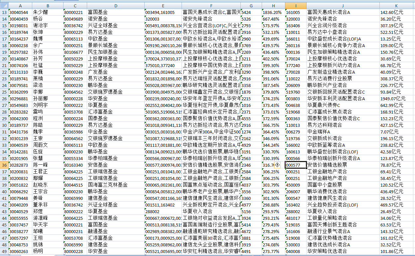Click the cell with name 游凛峰
This screenshot has width=415, height=256.
48,218
